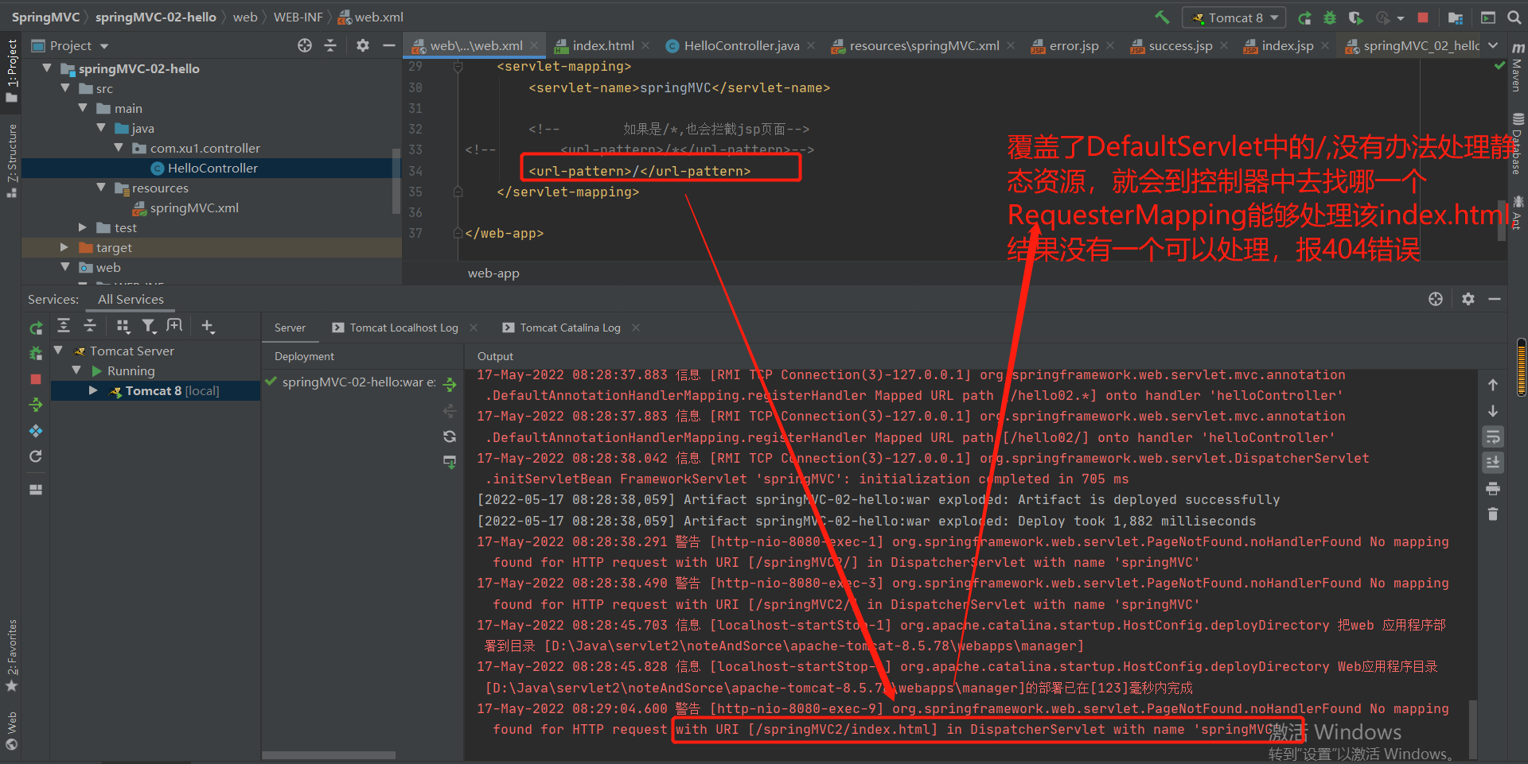
Task: Toggle soft-wrap in Output panel
Action: [1493, 436]
